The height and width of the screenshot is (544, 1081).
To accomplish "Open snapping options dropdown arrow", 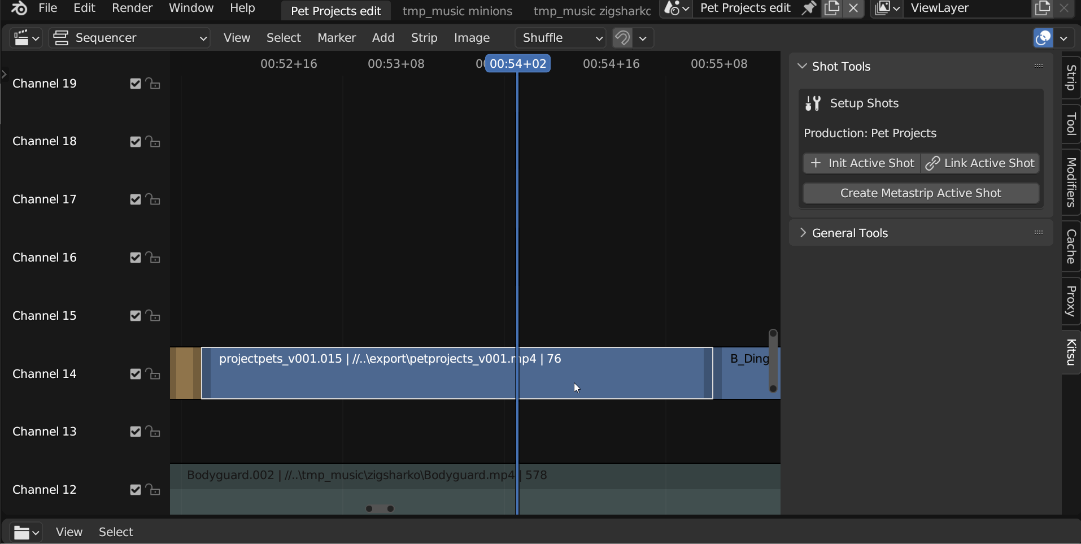I will point(643,38).
